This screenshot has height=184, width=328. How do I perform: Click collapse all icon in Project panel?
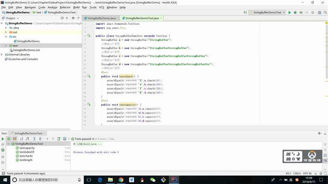67,18
